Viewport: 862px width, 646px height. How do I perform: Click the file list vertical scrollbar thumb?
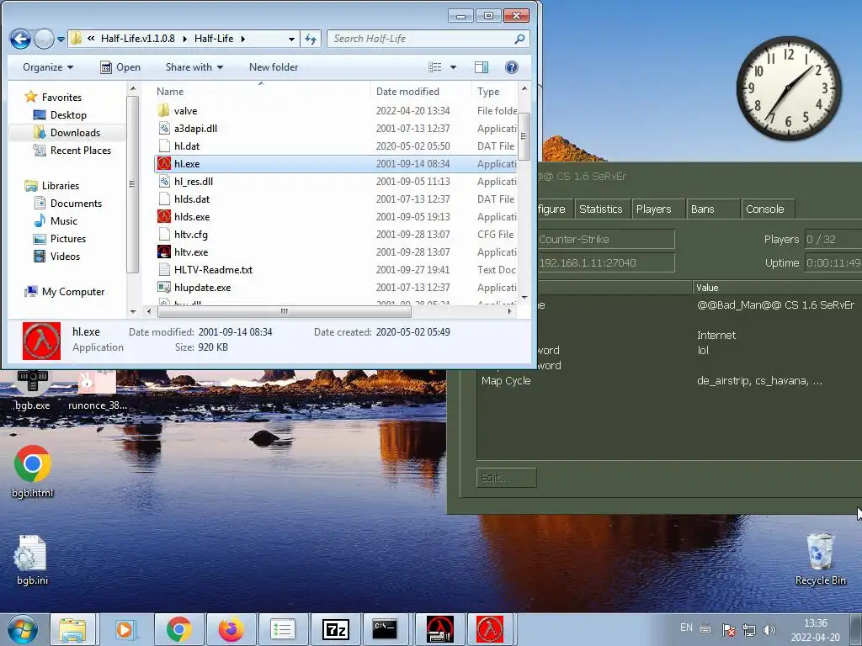pos(524,135)
